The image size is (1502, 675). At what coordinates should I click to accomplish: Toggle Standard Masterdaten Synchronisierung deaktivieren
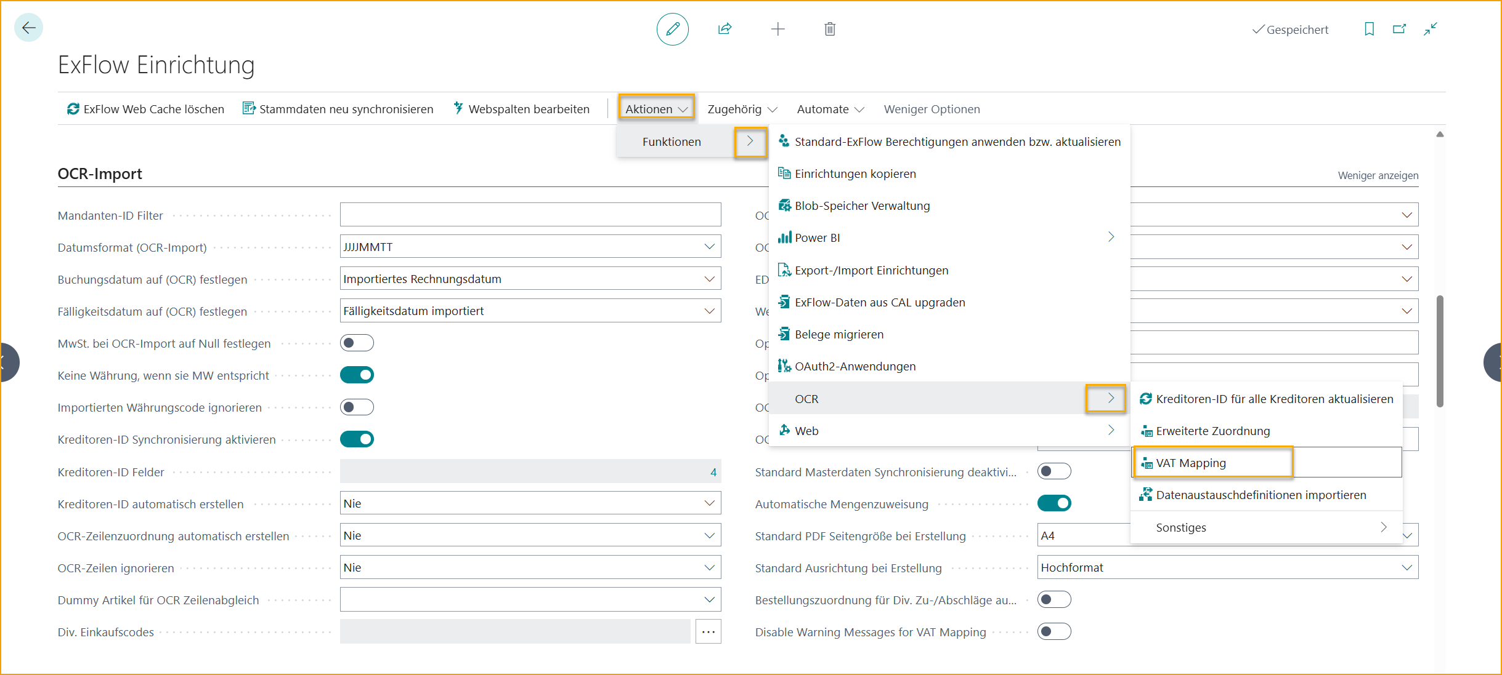1054,471
